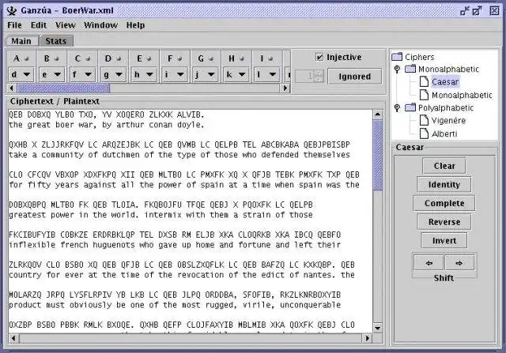This screenshot has width=506, height=353.
Task: Open substitution dropdown for letter B showing e
Action: (x=51, y=74)
